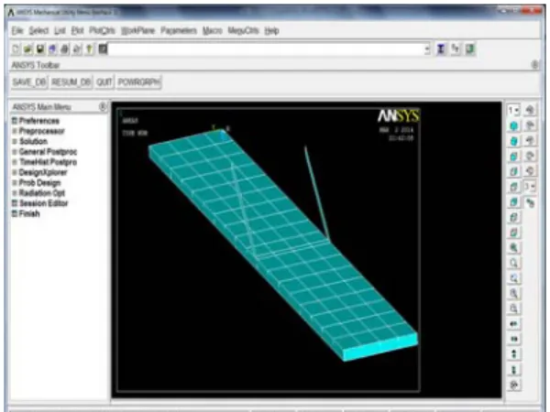550x412 pixels.
Task: Switch to Bottom view icon
Action: [513, 233]
